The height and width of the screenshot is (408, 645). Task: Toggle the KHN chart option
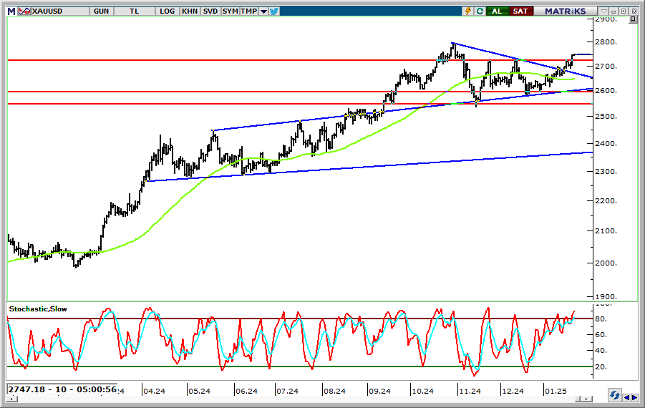(x=190, y=11)
